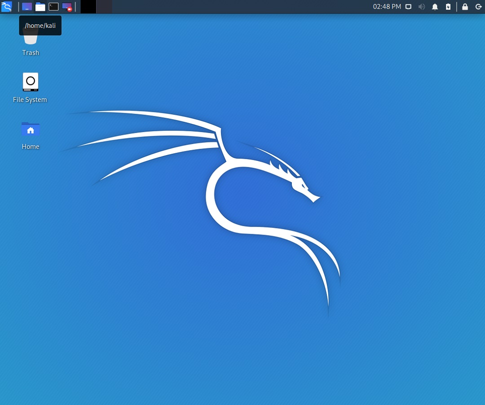Select the File System drive icon
The width and height of the screenshot is (485, 405).
coord(31,82)
